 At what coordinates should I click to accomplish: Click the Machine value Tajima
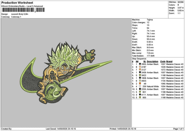pyautogui.click(x=150, y=19)
